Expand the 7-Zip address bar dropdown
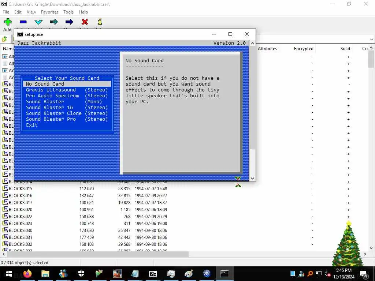375x281 pixels. 371,39
